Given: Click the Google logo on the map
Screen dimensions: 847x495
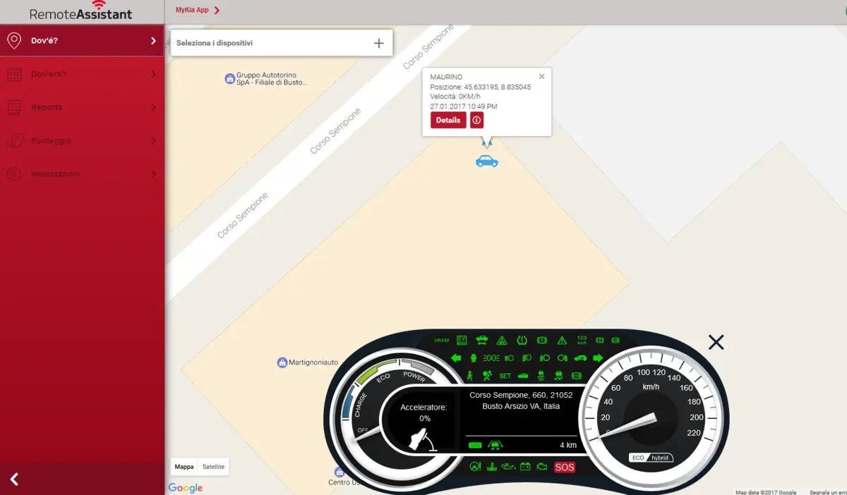Looking at the screenshot, I should pyautogui.click(x=186, y=488).
